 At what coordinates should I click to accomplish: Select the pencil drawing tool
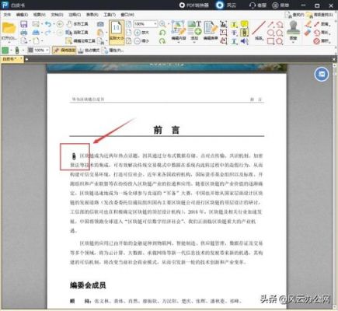pos(308,24)
